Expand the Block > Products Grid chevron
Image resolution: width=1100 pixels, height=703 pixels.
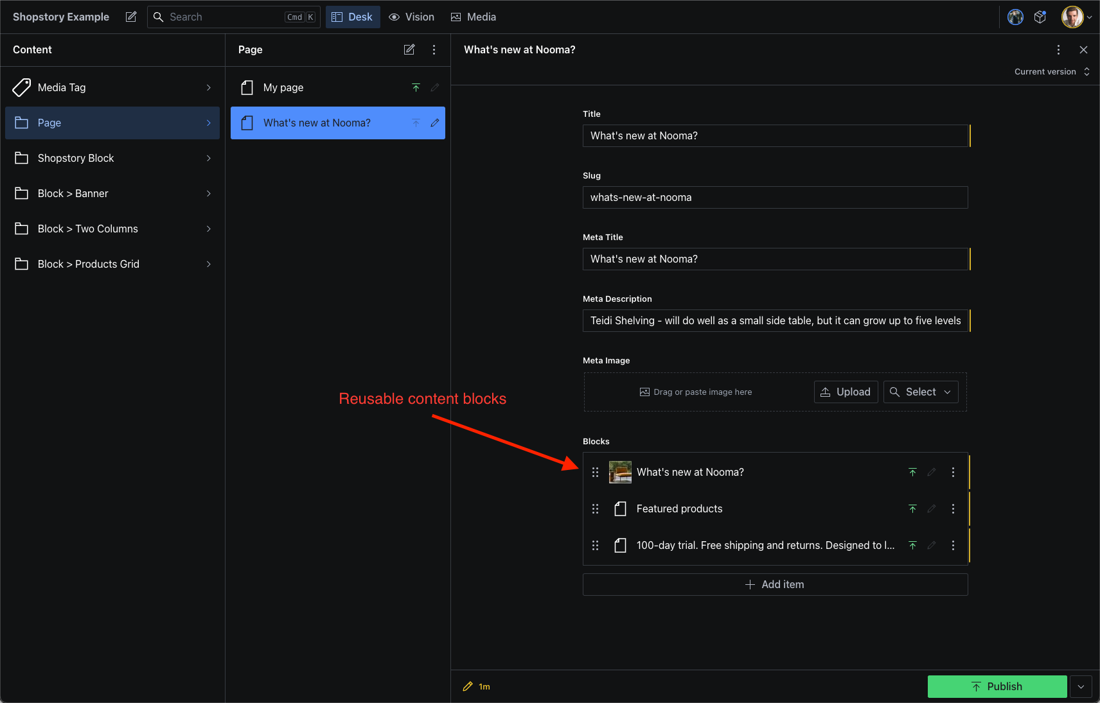click(x=209, y=264)
